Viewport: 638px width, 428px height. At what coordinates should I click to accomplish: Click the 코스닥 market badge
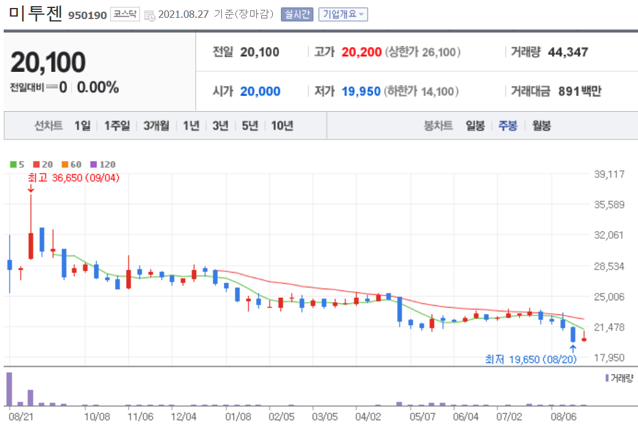click(125, 14)
